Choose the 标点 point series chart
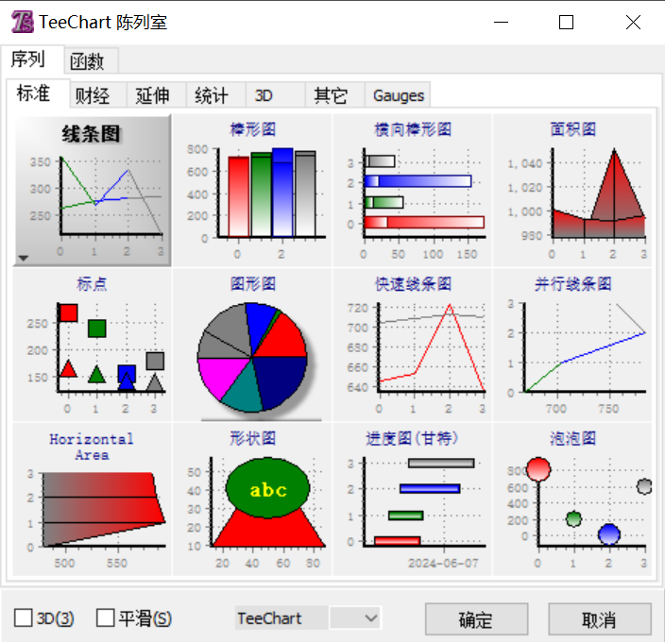665x642 pixels. click(92, 345)
